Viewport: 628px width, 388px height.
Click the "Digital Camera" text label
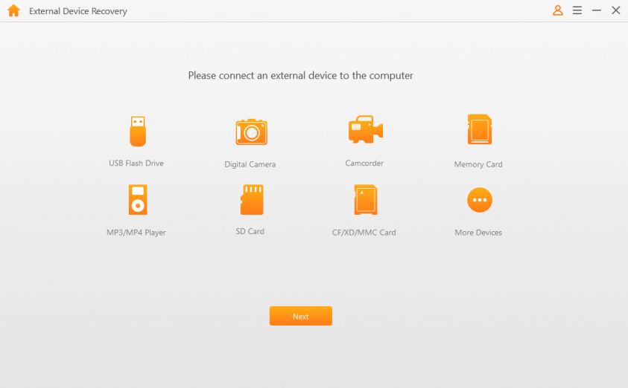(x=250, y=164)
